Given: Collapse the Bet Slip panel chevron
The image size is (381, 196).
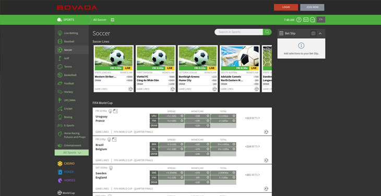Looking at the screenshot, I should [x=320, y=33].
